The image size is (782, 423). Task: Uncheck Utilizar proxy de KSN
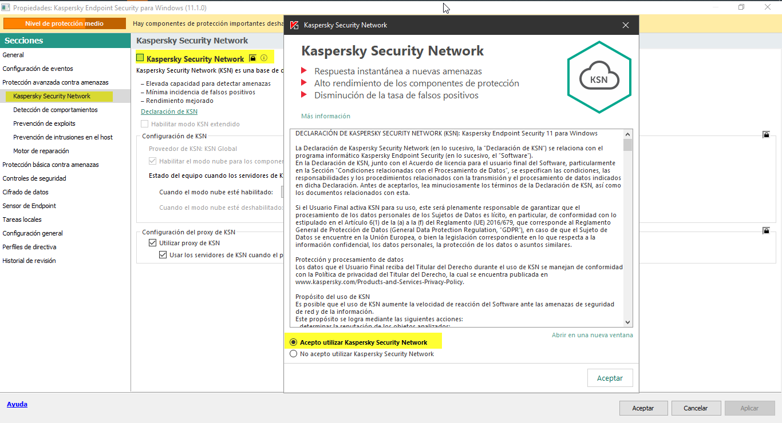(x=152, y=243)
